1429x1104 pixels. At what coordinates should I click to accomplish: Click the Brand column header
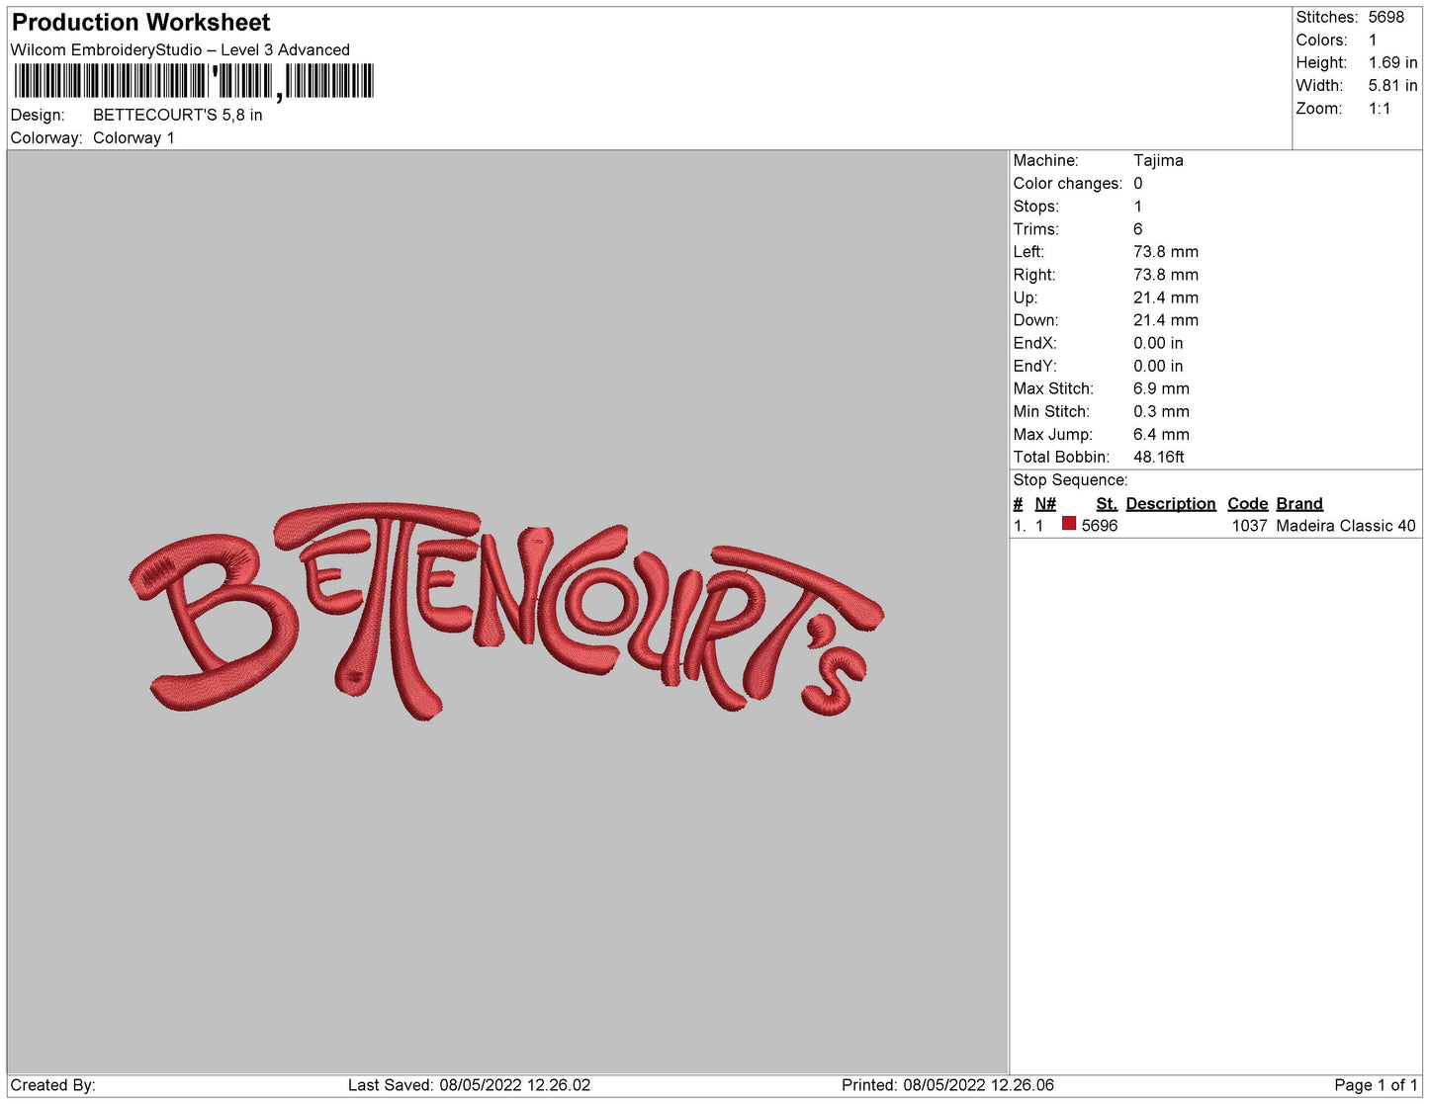point(1299,504)
